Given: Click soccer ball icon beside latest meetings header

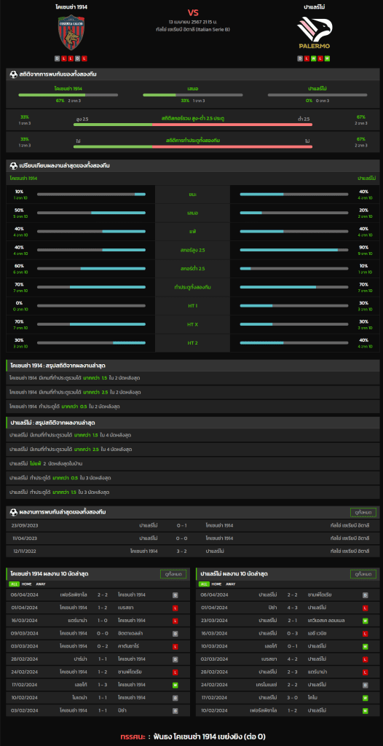Looking at the screenshot, I should coord(13,512).
